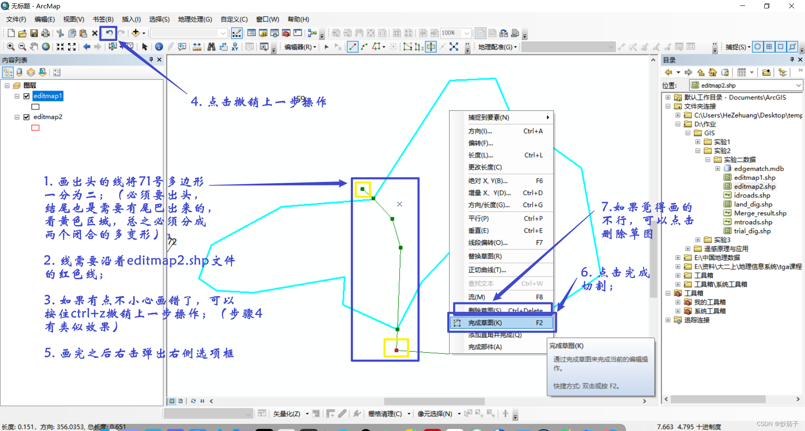Click the Cut Polygons tool icon
This screenshot has height=431, width=805.
[x=431, y=47]
